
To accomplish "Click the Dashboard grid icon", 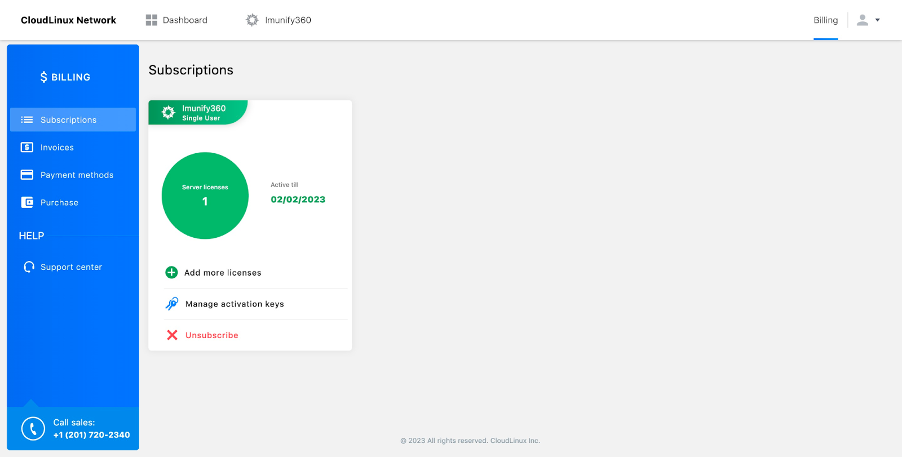I will click(x=151, y=20).
